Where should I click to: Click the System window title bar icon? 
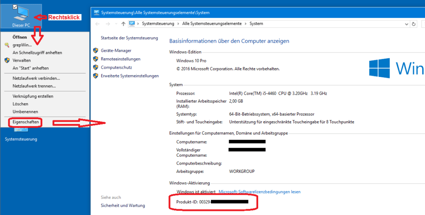96,13
